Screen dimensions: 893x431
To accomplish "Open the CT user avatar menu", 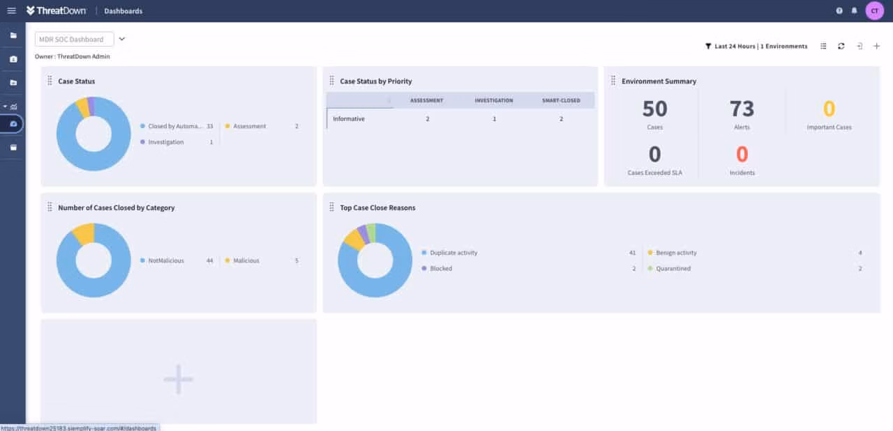I will 874,10.
